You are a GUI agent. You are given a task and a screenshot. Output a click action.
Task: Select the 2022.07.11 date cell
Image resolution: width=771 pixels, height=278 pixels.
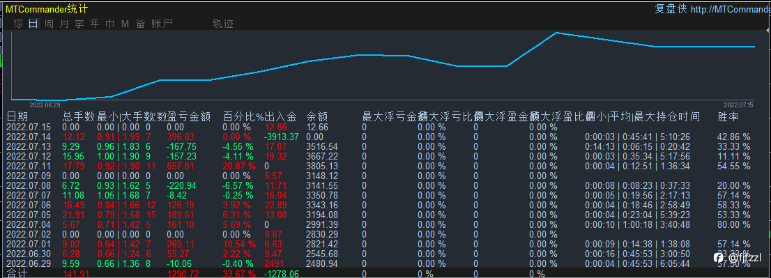tap(29, 166)
